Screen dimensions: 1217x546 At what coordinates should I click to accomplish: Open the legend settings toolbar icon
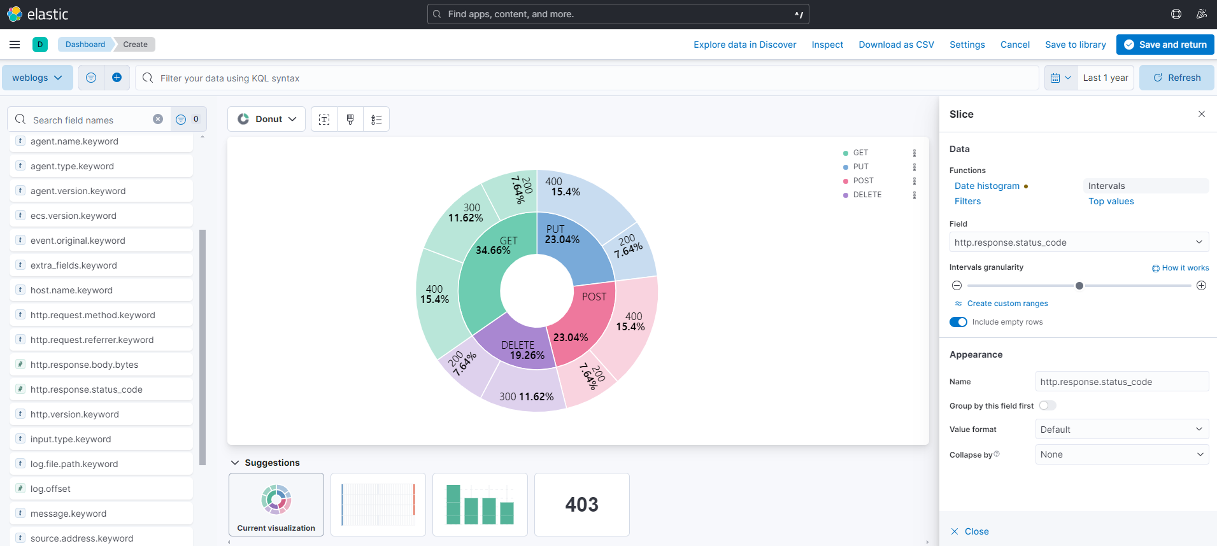click(376, 119)
